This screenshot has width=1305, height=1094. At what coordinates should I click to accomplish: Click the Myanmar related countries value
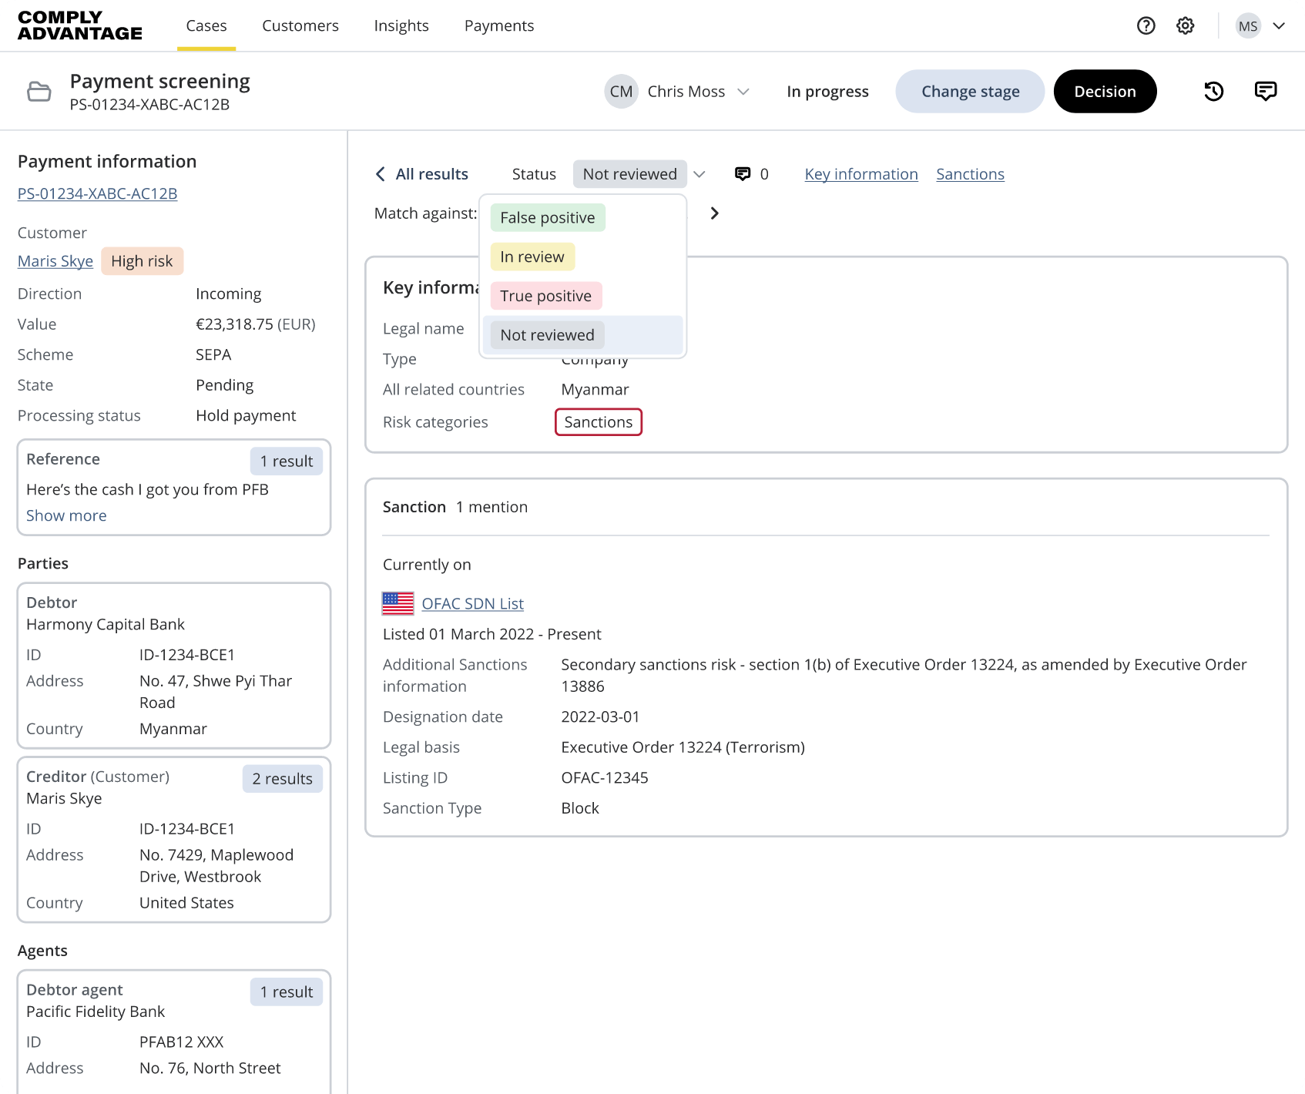point(595,389)
